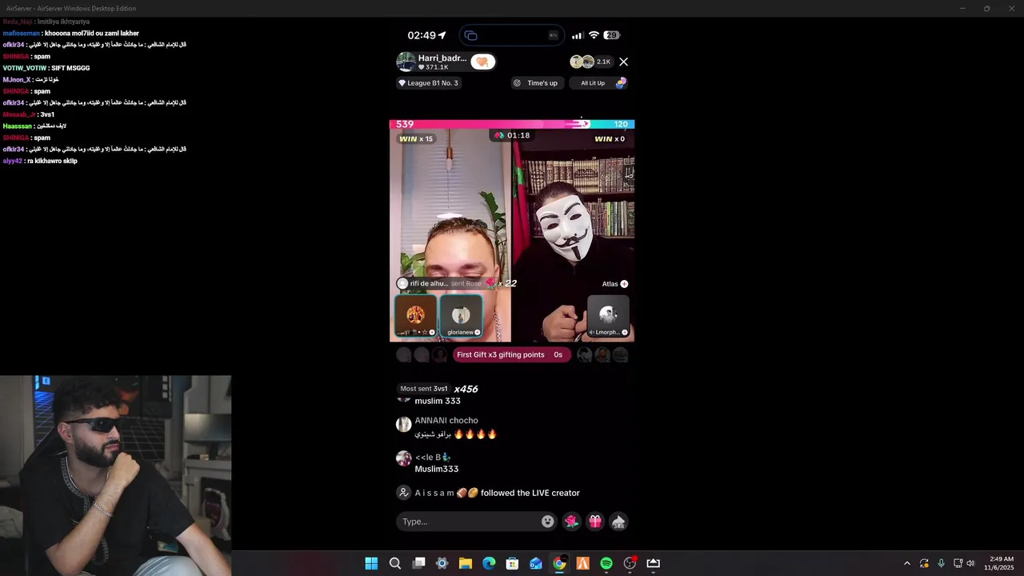The height and width of the screenshot is (576, 1024).
Task: Tap the emoji icon in comment field
Action: pos(547,522)
